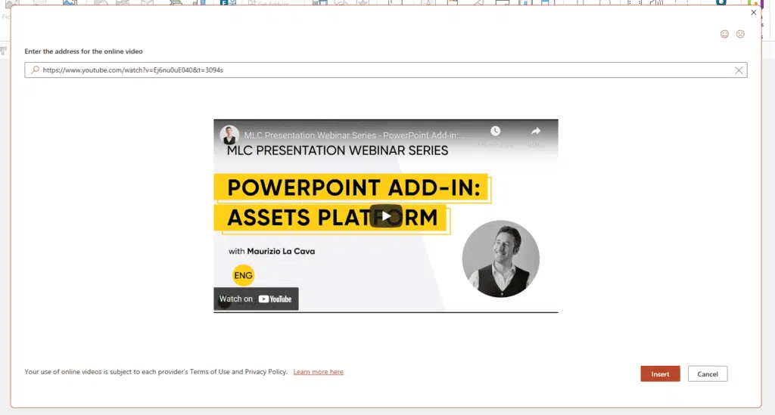Image resolution: width=775 pixels, height=415 pixels.
Task: Click the magnifier icon in address field
Action: pyautogui.click(x=34, y=70)
